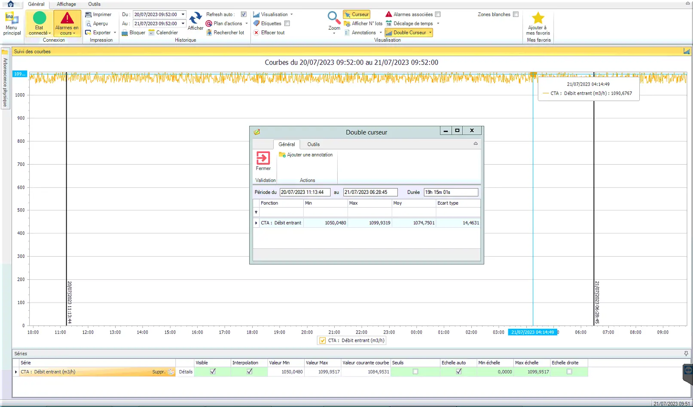Select Général tab in Double curseur

coord(287,144)
